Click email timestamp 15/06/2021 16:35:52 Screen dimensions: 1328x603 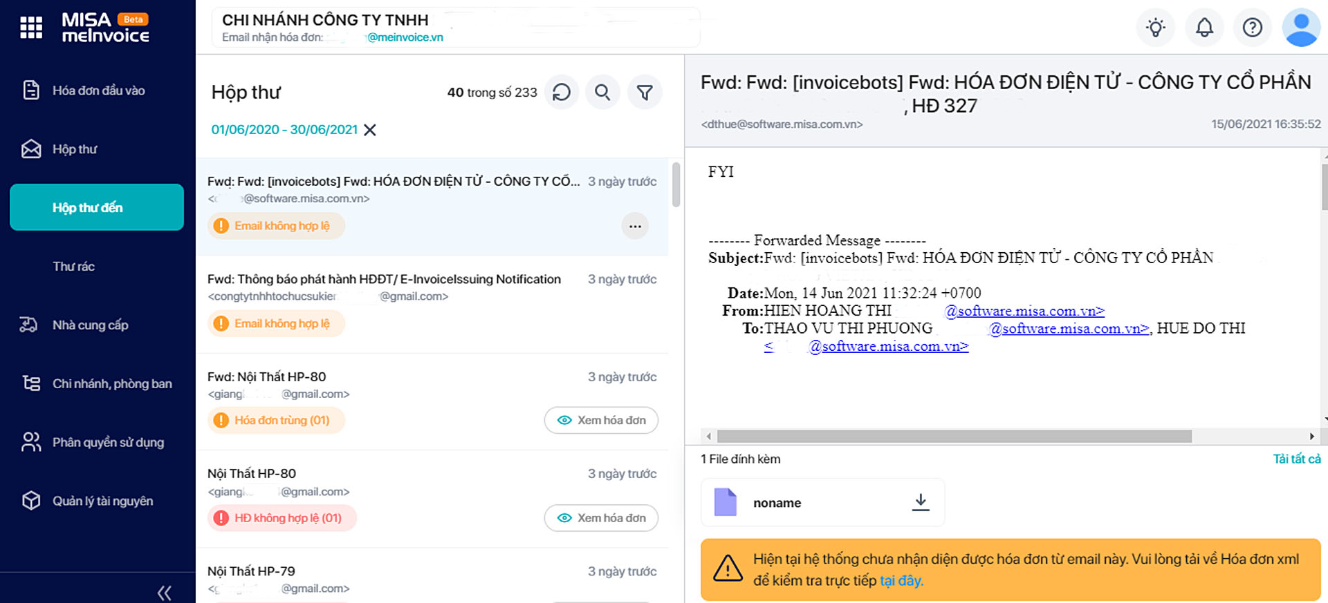click(x=1266, y=124)
